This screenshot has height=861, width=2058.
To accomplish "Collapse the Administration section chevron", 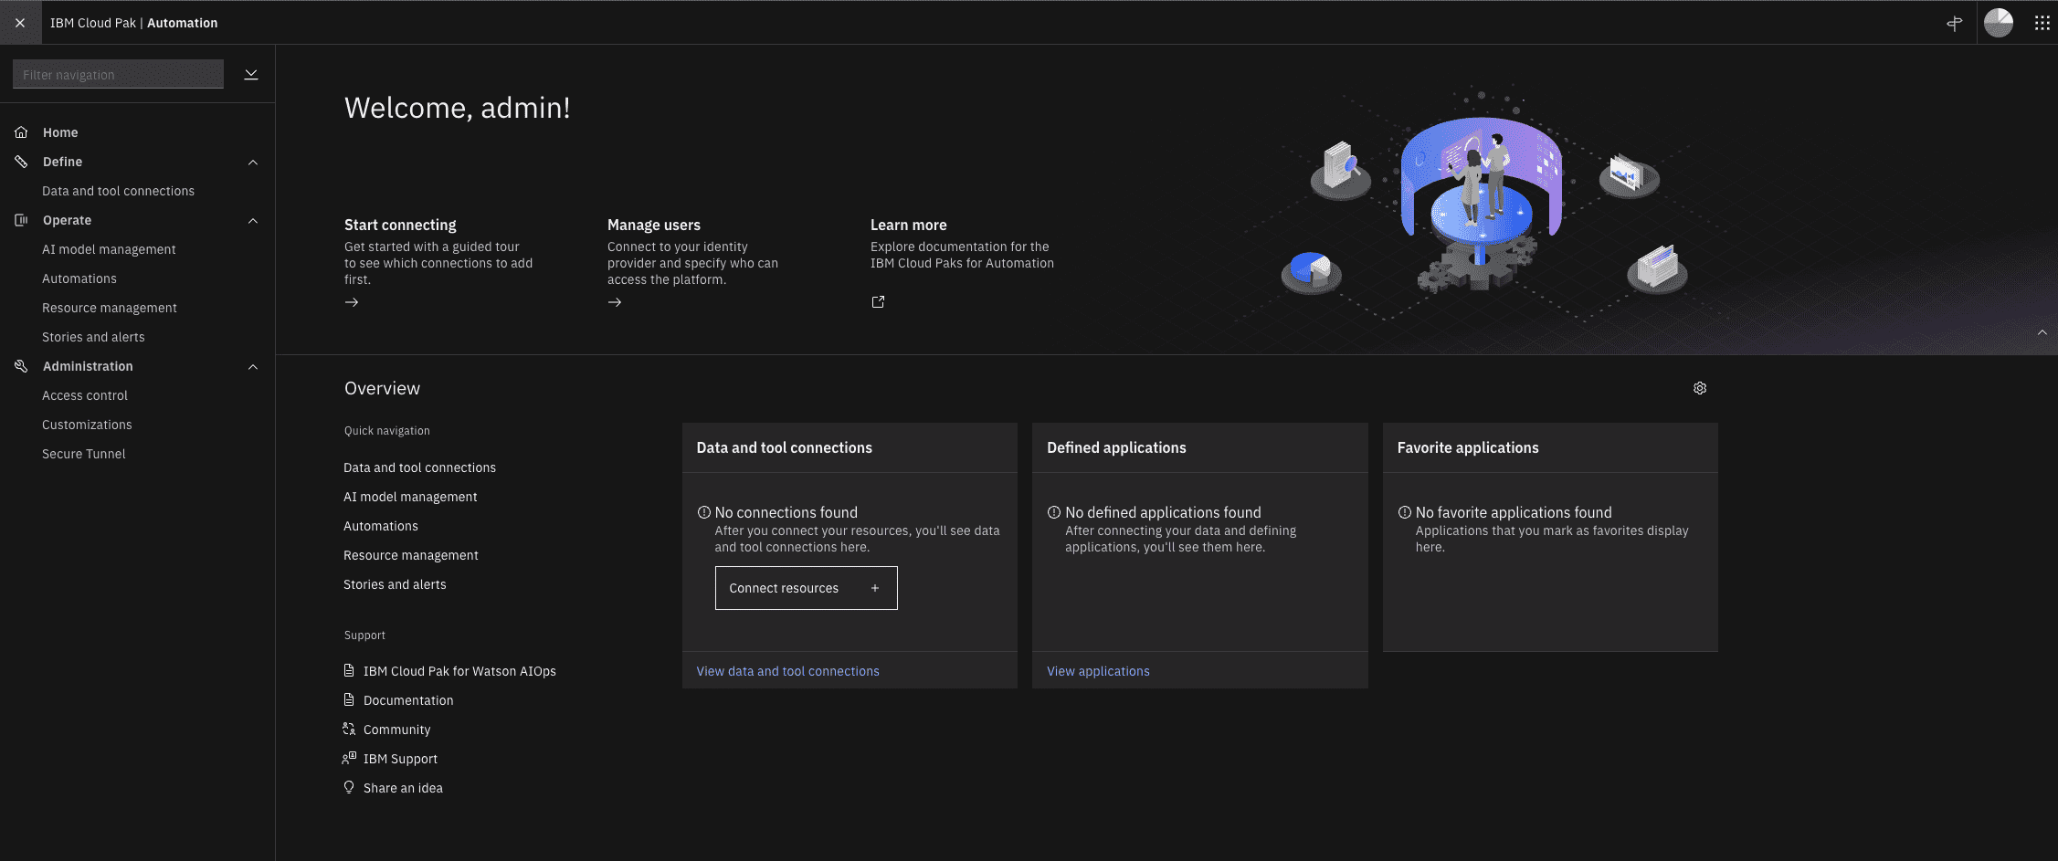I will [x=253, y=367].
